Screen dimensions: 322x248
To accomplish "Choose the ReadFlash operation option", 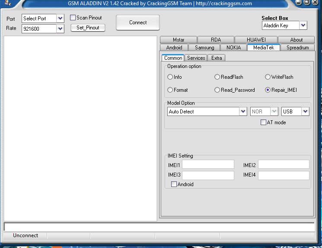I will (217, 77).
